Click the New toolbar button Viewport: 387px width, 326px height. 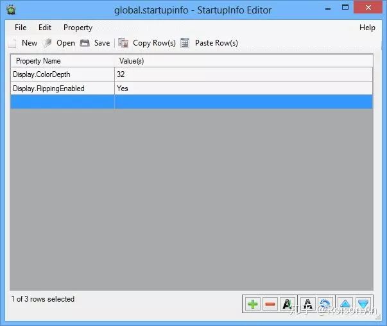point(22,43)
